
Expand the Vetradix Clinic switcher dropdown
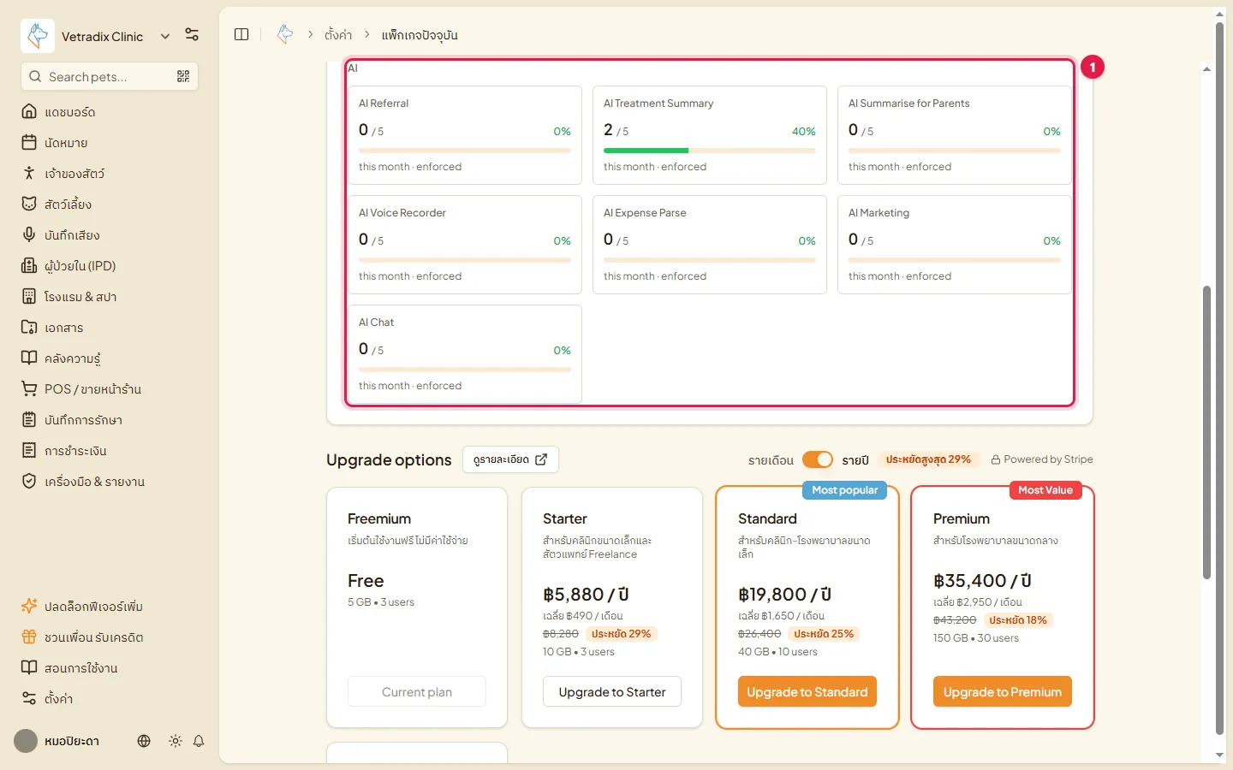165,36
